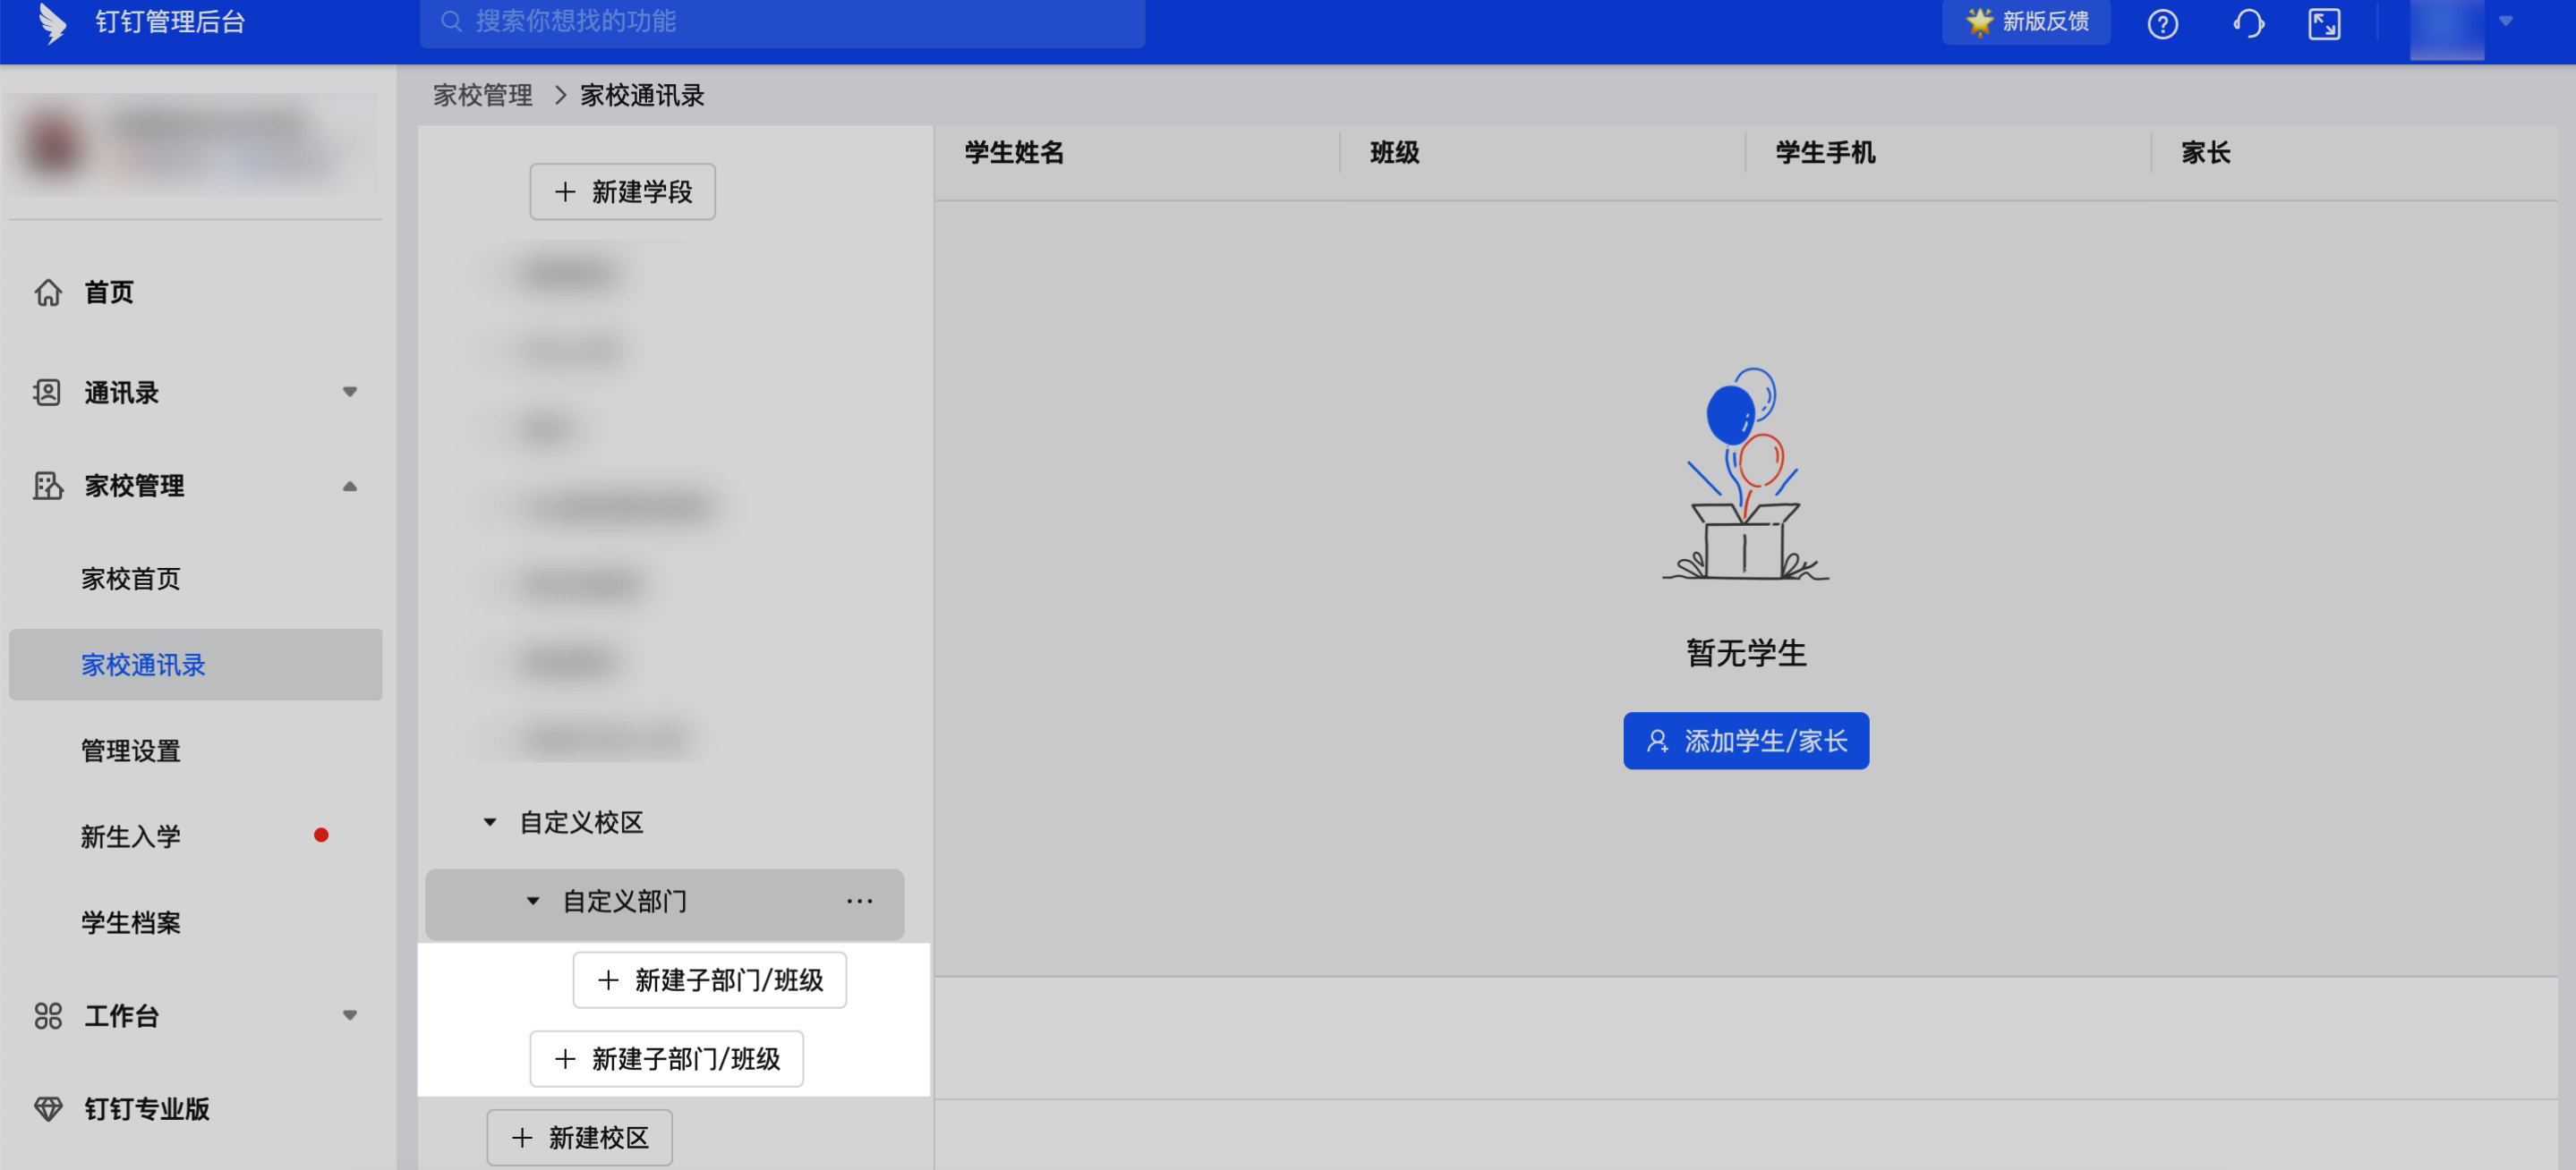This screenshot has height=1170, width=2576.
Task: Click the customer service headset icon
Action: [2248, 23]
